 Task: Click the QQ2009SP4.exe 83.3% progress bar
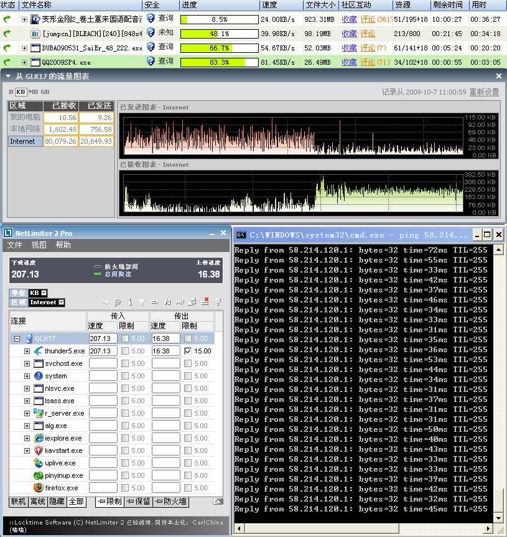click(x=220, y=62)
